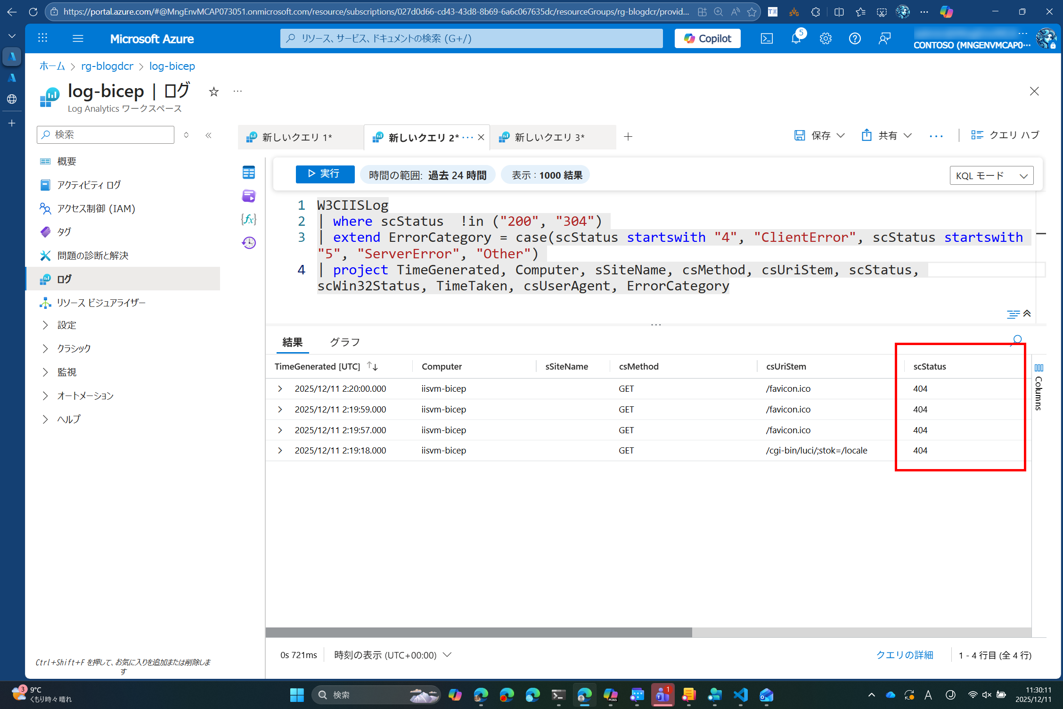Favorite log-bicep with star icon
Screen dimensions: 1063x709
214,91
